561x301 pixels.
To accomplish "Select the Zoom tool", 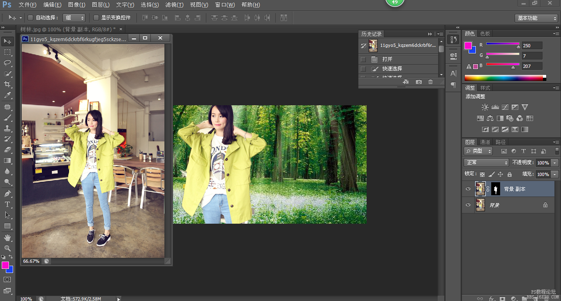I will coord(7,248).
